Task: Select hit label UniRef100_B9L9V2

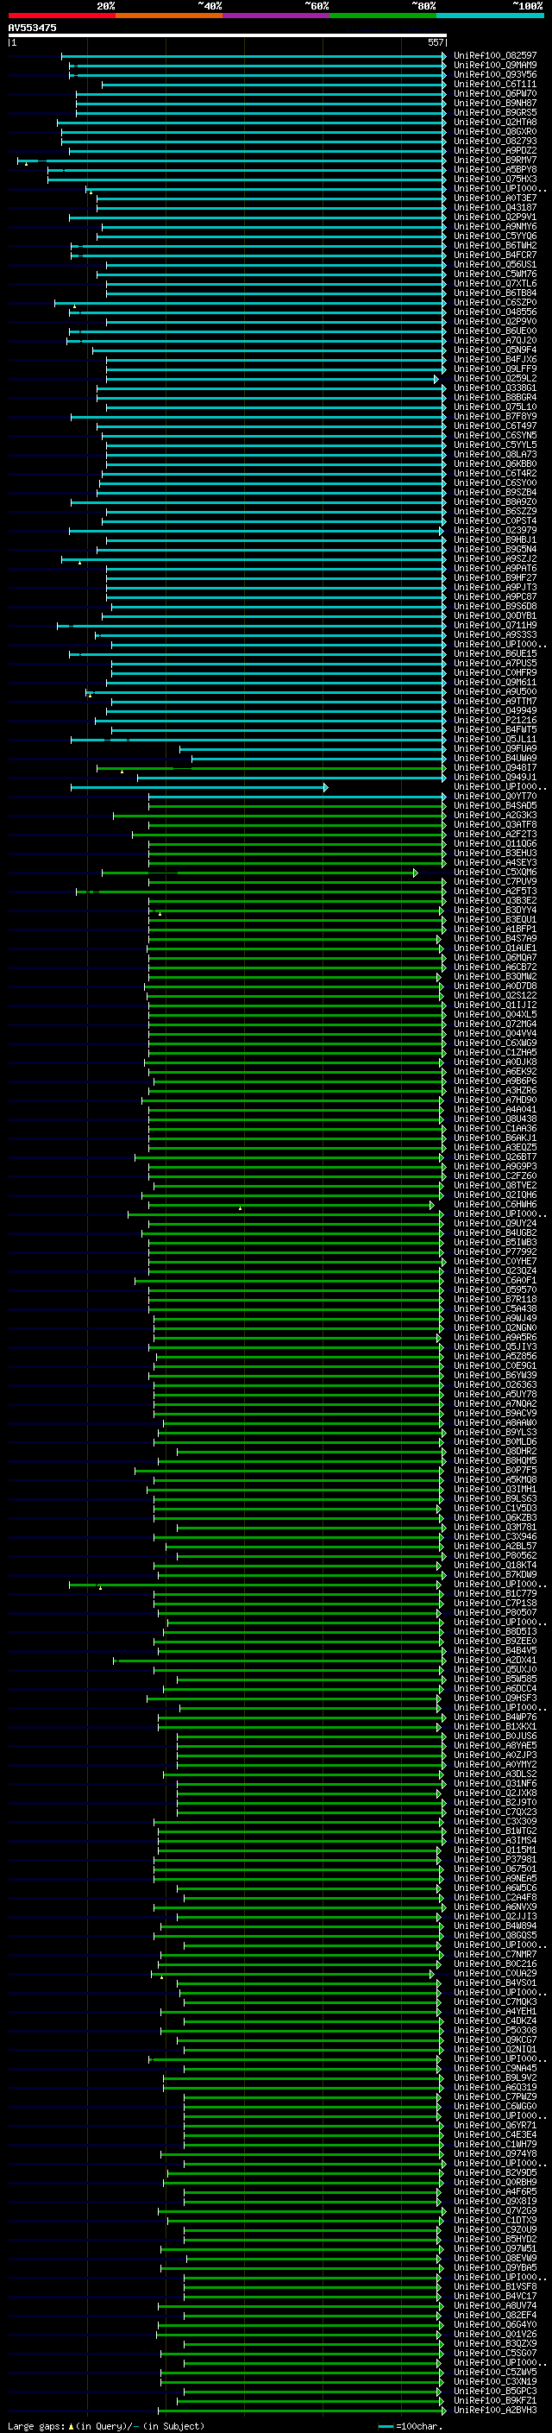Action: [495, 2078]
